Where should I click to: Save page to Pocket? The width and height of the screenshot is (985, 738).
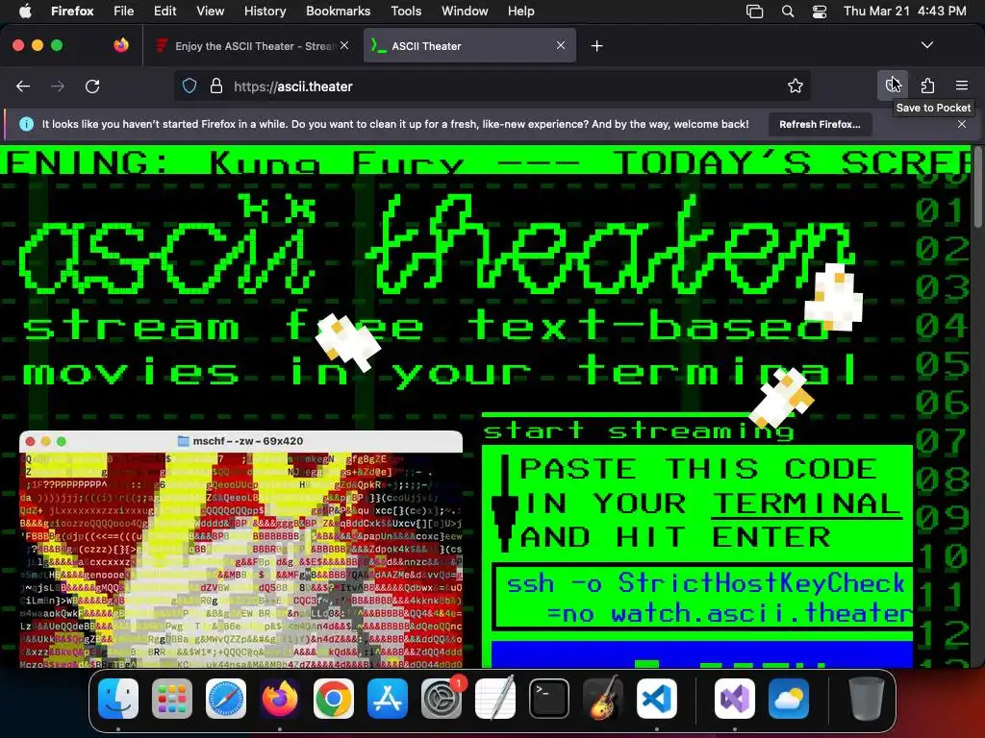point(893,86)
